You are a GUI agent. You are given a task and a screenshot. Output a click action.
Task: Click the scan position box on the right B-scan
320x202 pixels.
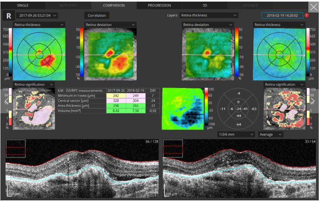[x=173, y=149]
